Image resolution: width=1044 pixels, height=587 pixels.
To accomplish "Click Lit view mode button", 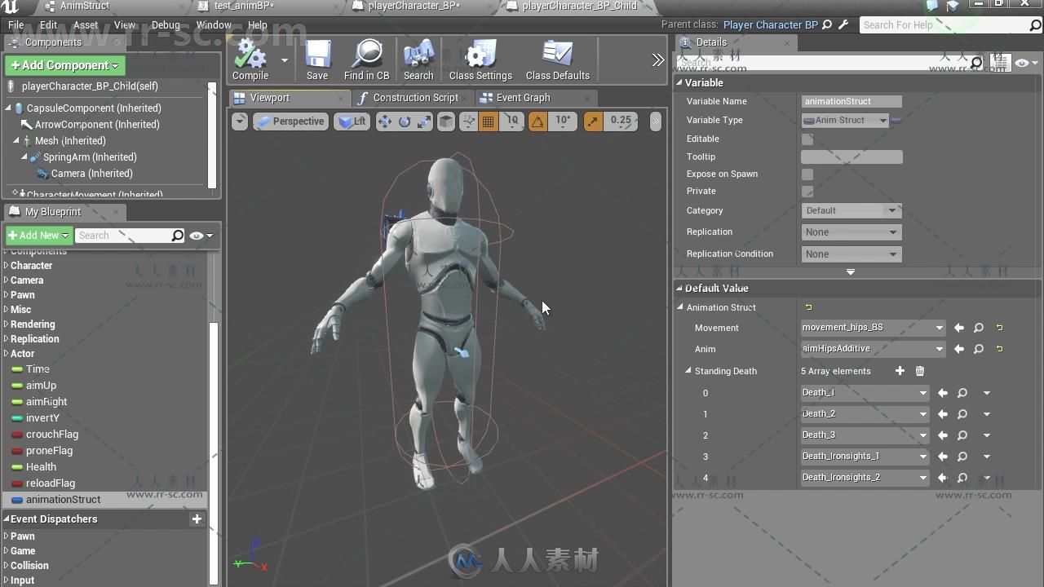I will (x=352, y=121).
